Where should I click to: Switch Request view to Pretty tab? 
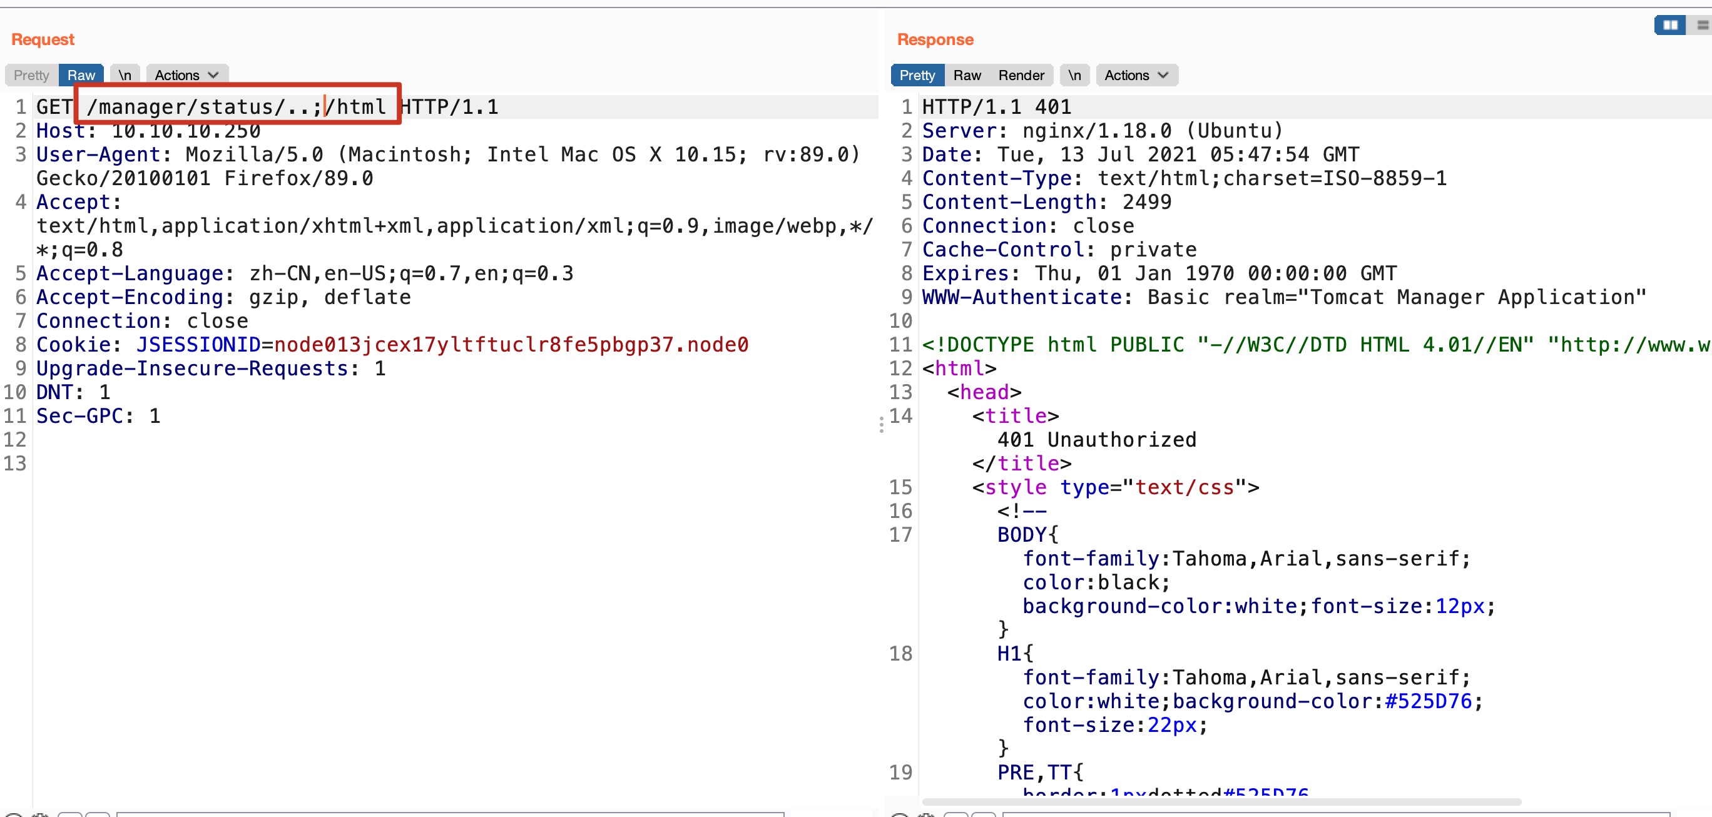tap(31, 75)
